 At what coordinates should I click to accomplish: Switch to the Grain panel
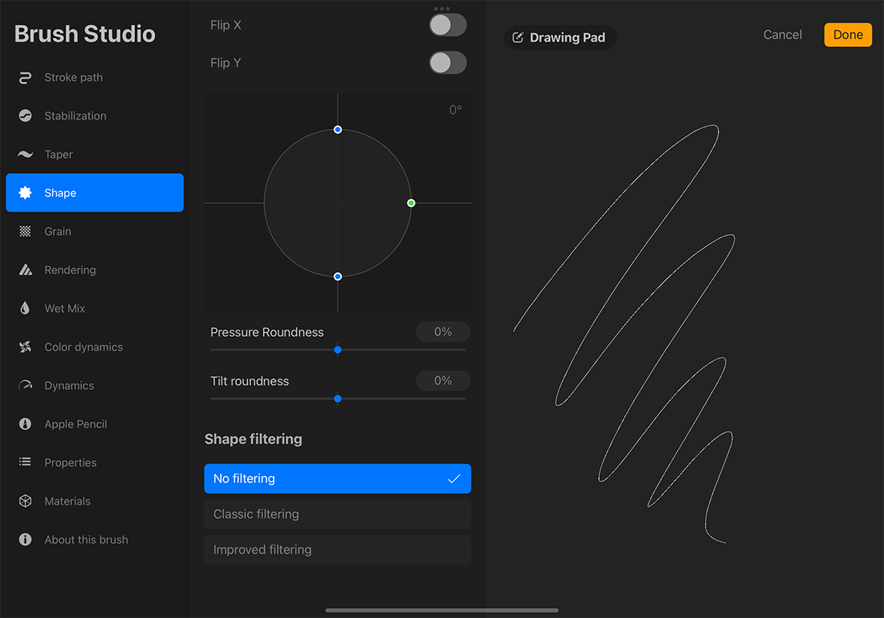60,231
